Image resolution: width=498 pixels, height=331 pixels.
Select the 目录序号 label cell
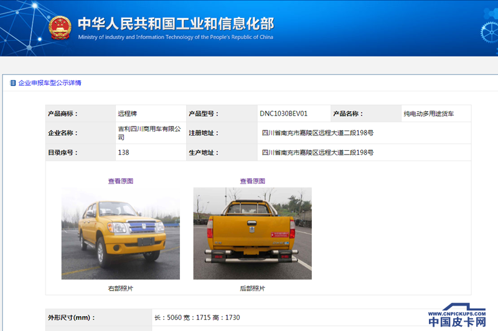pos(81,153)
